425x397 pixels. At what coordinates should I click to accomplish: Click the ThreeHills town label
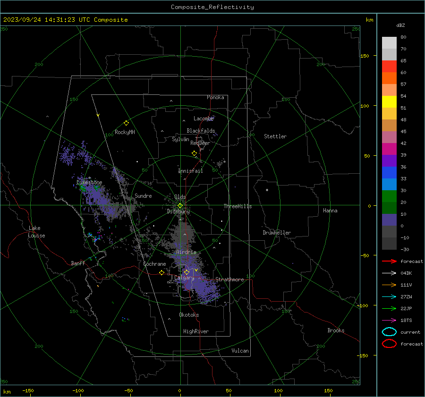(238, 206)
